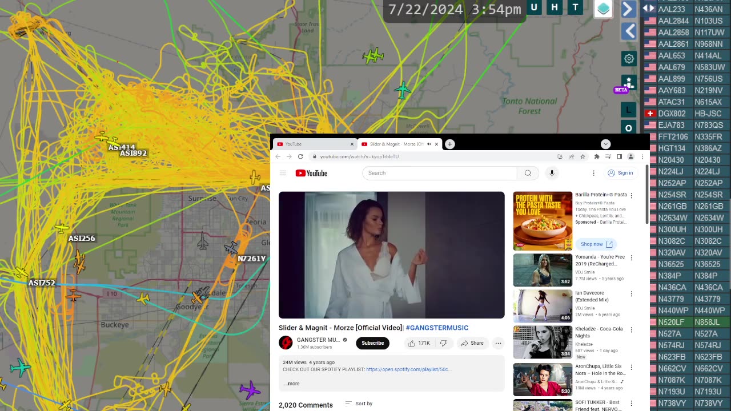Click YouTube search magnifier button
Viewport: 731px width, 411px height.
tap(528, 173)
